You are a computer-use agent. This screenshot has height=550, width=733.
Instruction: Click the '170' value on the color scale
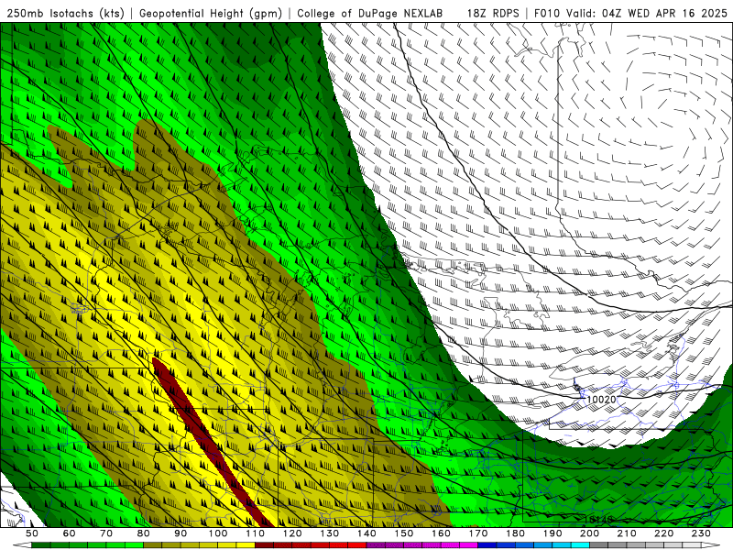(478, 533)
